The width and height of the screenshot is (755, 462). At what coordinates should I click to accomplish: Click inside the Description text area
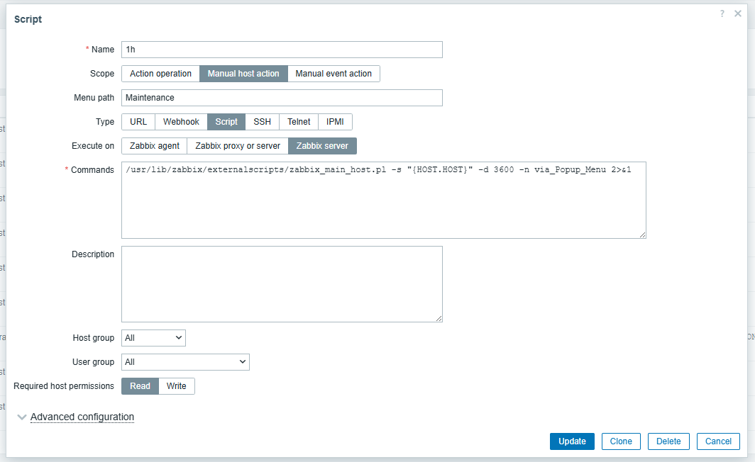[282, 284]
